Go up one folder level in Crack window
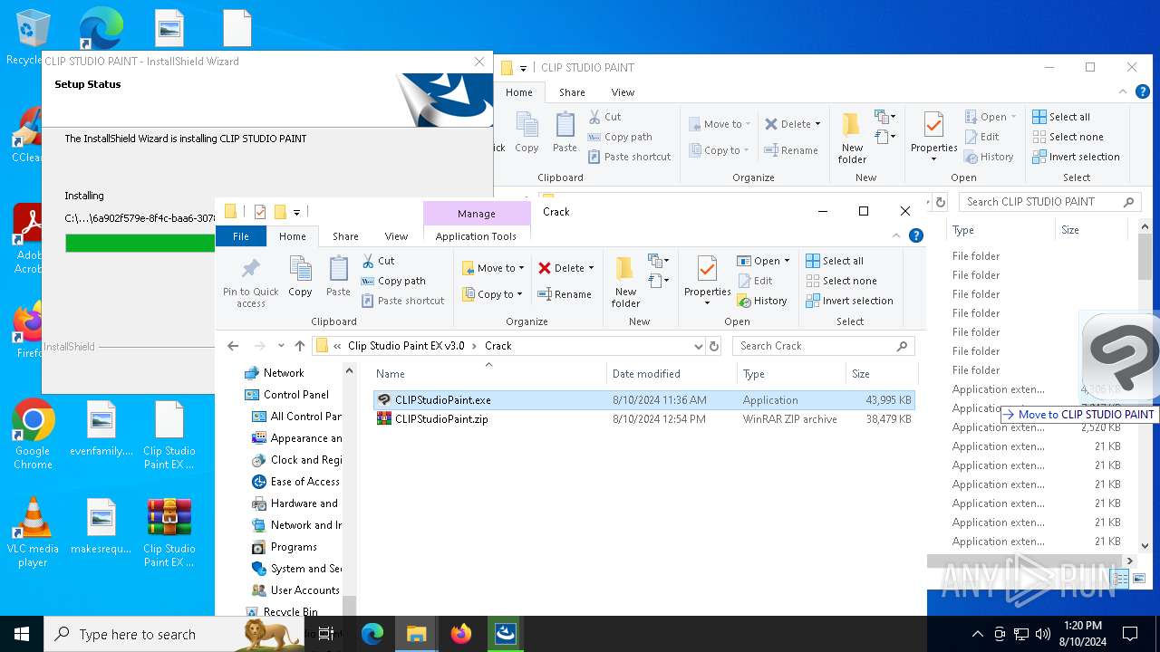This screenshot has height=652, width=1160. pos(300,346)
